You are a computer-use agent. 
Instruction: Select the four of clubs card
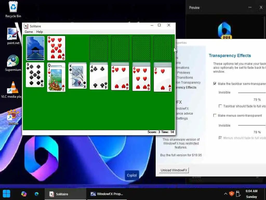point(99,77)
